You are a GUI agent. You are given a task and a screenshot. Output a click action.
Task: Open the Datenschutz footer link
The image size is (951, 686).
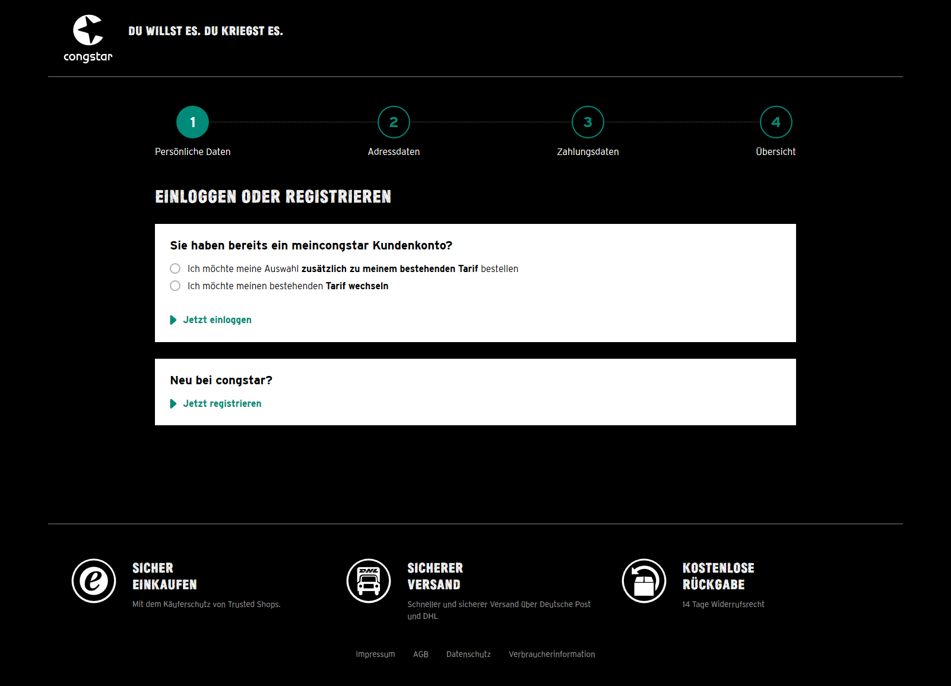click(468, 654)
